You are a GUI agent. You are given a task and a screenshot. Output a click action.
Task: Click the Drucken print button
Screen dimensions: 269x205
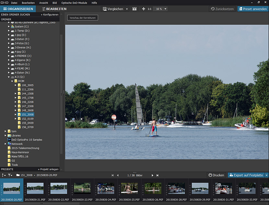point(216,175)
